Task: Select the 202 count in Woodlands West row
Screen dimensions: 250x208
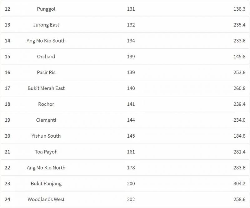Action: (x=131, y=200)
